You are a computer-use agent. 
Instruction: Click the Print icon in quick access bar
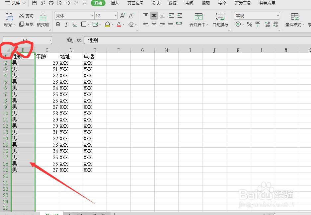pos(51,3)
